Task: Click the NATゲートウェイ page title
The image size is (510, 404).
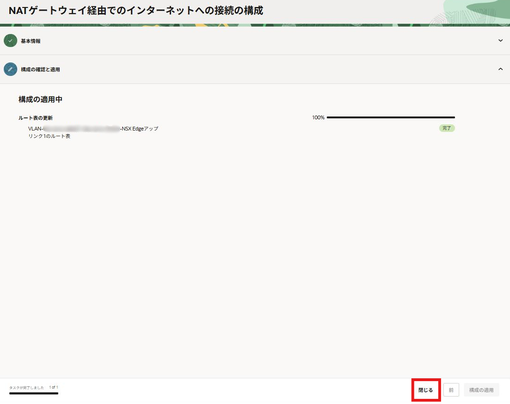Action: pyautogui.click(x=136, y=11)
